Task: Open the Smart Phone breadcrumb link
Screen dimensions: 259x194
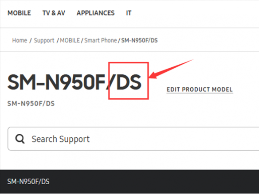Action: click(x=100, y=40)
